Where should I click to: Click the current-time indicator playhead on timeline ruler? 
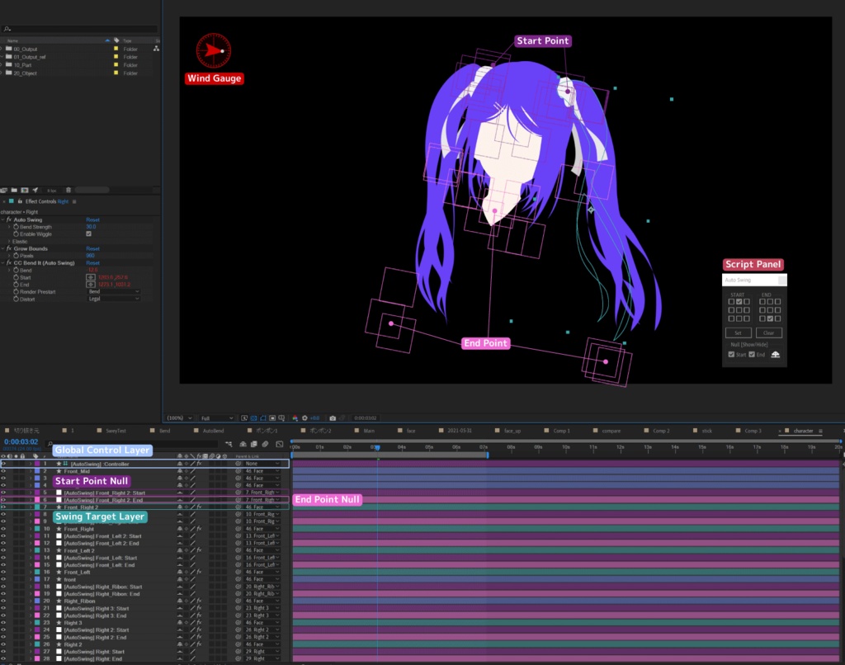point(377,447)
